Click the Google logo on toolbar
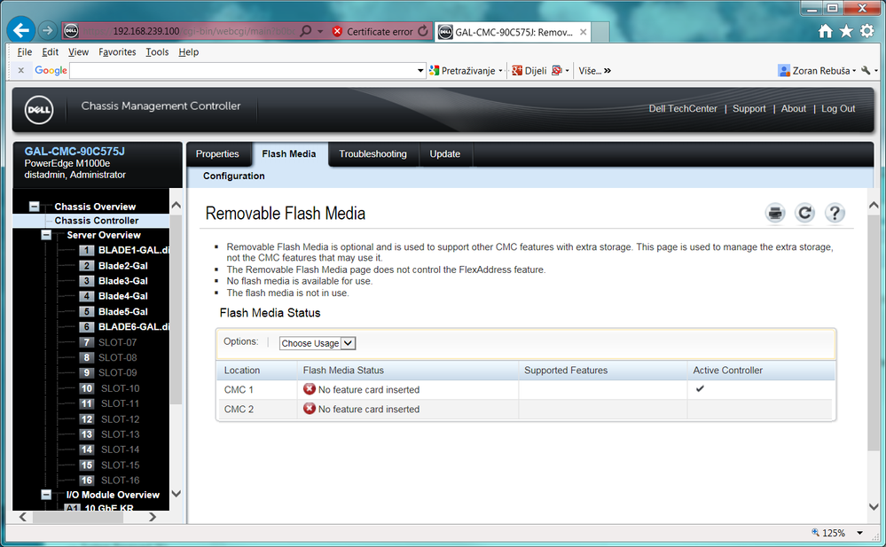 [51, 70]
